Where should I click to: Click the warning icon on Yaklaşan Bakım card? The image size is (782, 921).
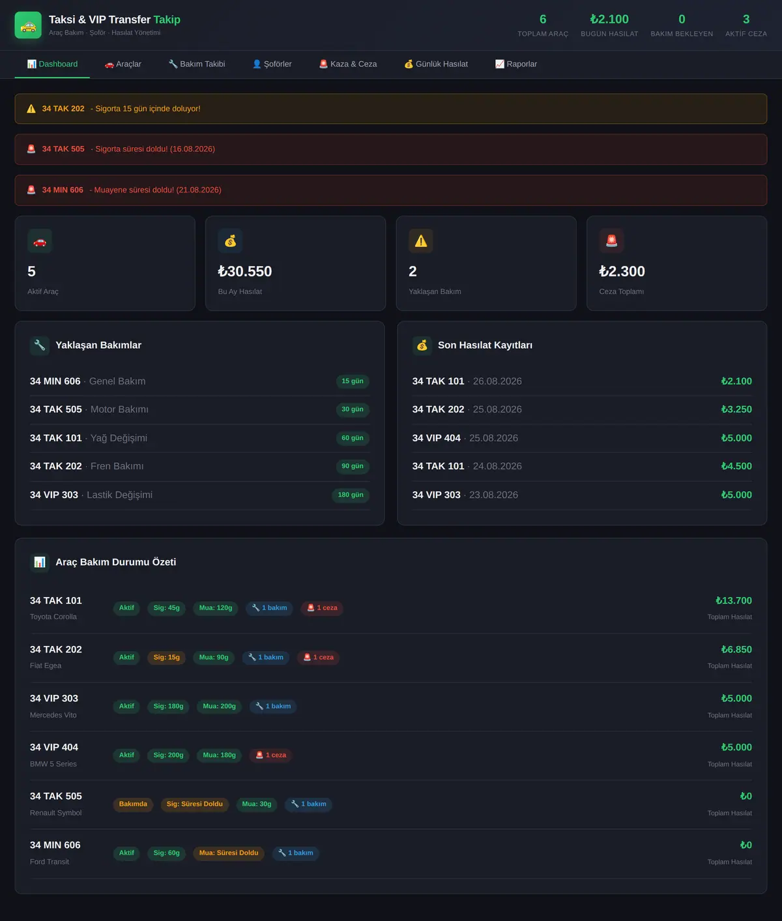point(421,241)
